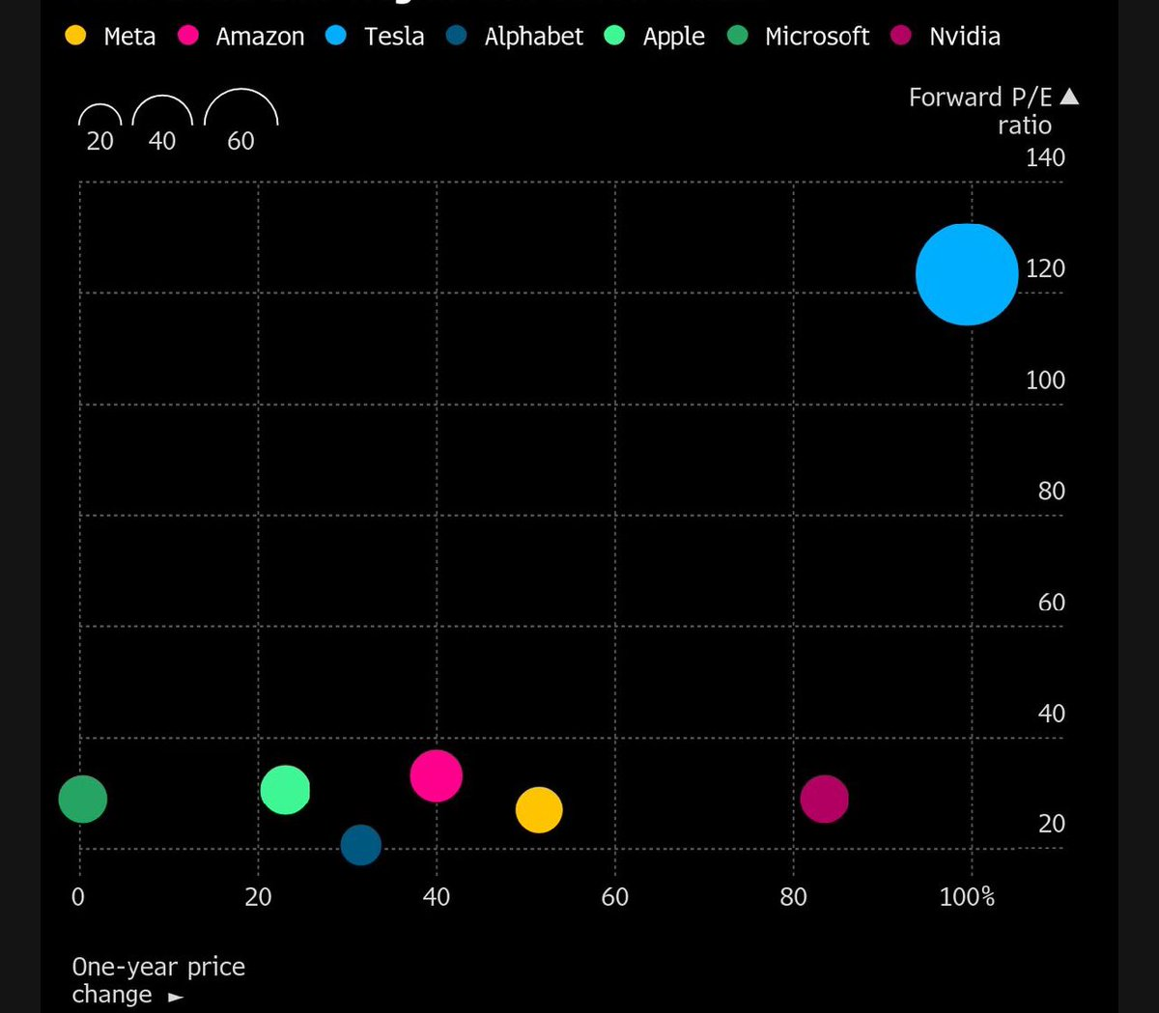
Task: Click the x-axis value 100%
Action: click(x=967, y=897)
